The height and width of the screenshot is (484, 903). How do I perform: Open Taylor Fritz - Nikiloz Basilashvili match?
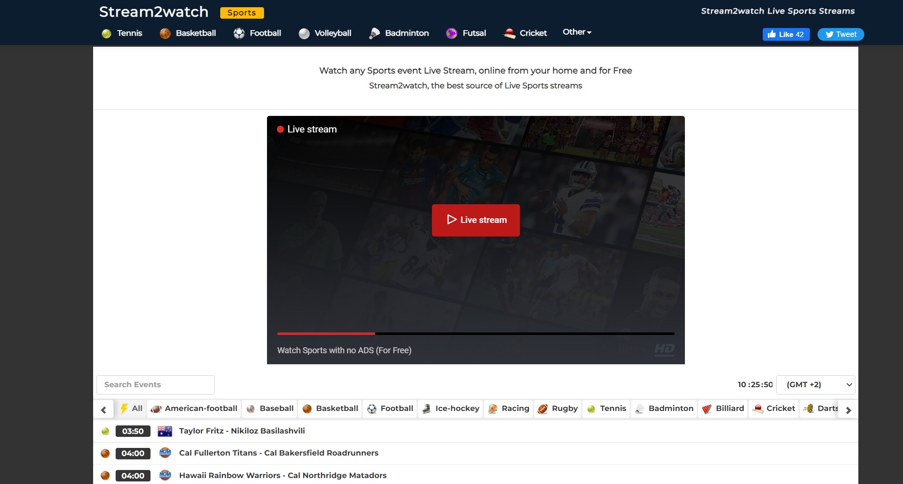click(x=242, y=431)
